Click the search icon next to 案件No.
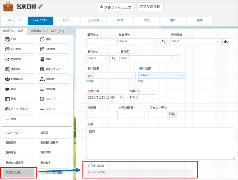The image size is (238, 180). tap(114, 58)
